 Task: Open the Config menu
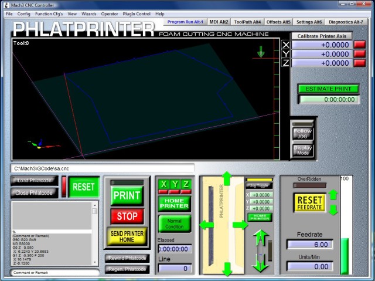point(24,13)
